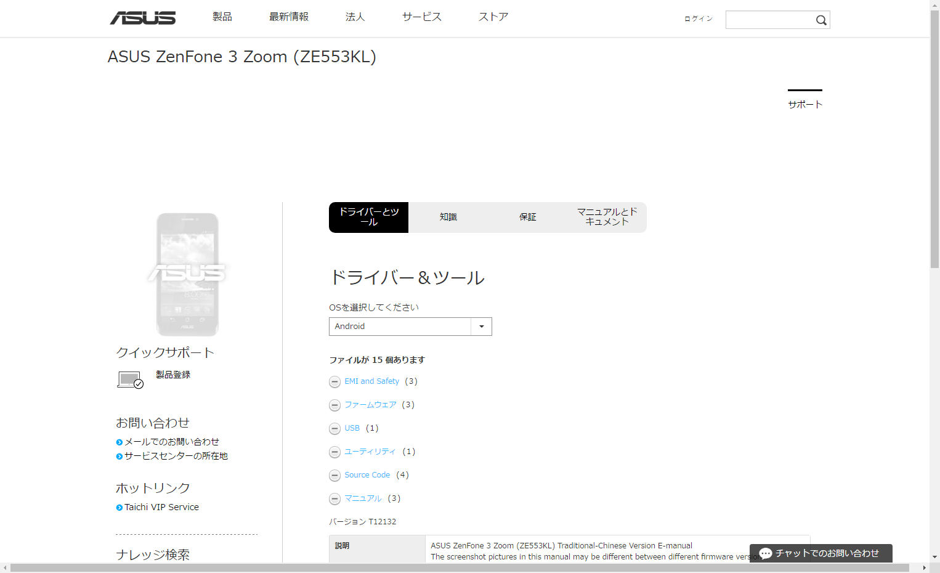Click the horizontal scrollbar left arrow
Screen dimensions: 940x573
5,567
